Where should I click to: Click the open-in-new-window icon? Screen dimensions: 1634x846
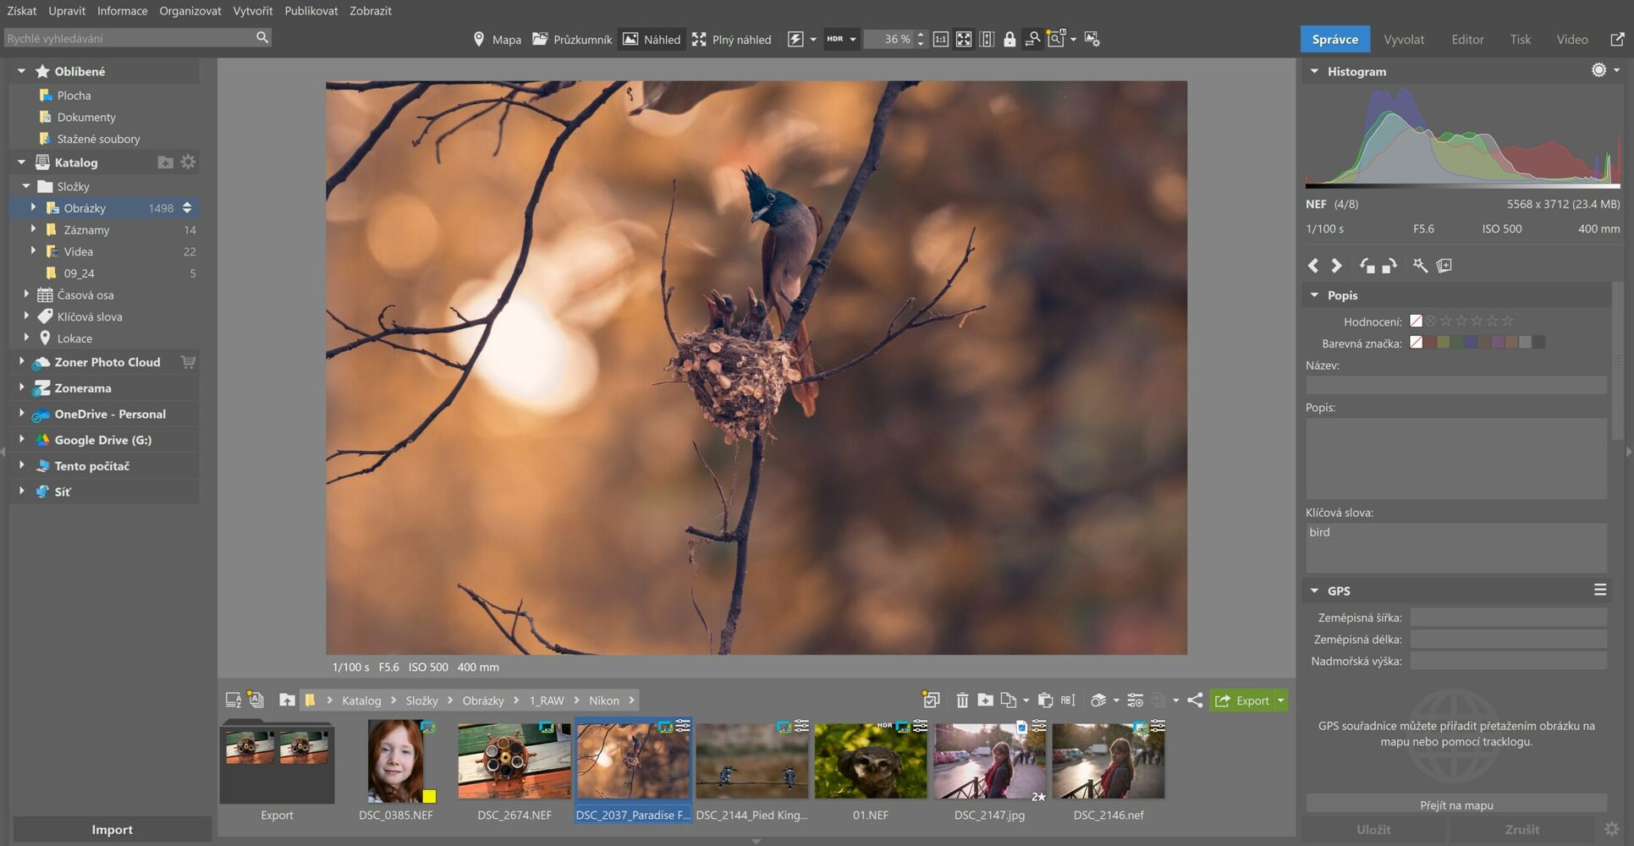click(1617, 39)
